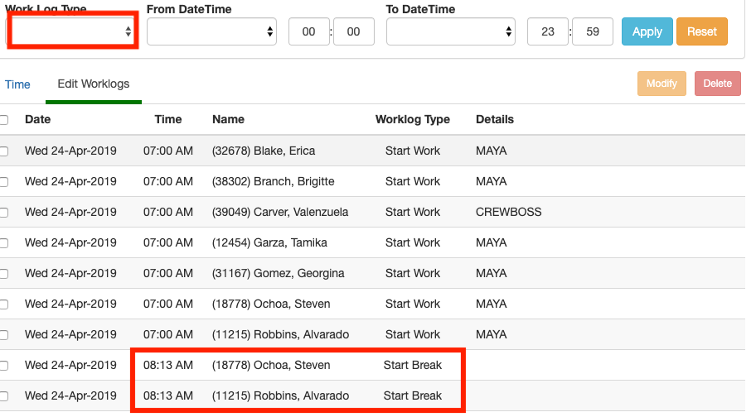This screenshot has height=417, width=756.
Task: Click the From DateTime hour field
Action: coord(308,32)
